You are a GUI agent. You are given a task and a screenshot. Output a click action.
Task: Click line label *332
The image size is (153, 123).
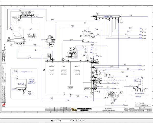pyautogui.click(x=30, y=58)
